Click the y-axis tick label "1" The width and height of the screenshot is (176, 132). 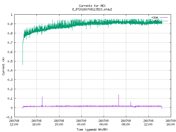click(x=12, y=15)
